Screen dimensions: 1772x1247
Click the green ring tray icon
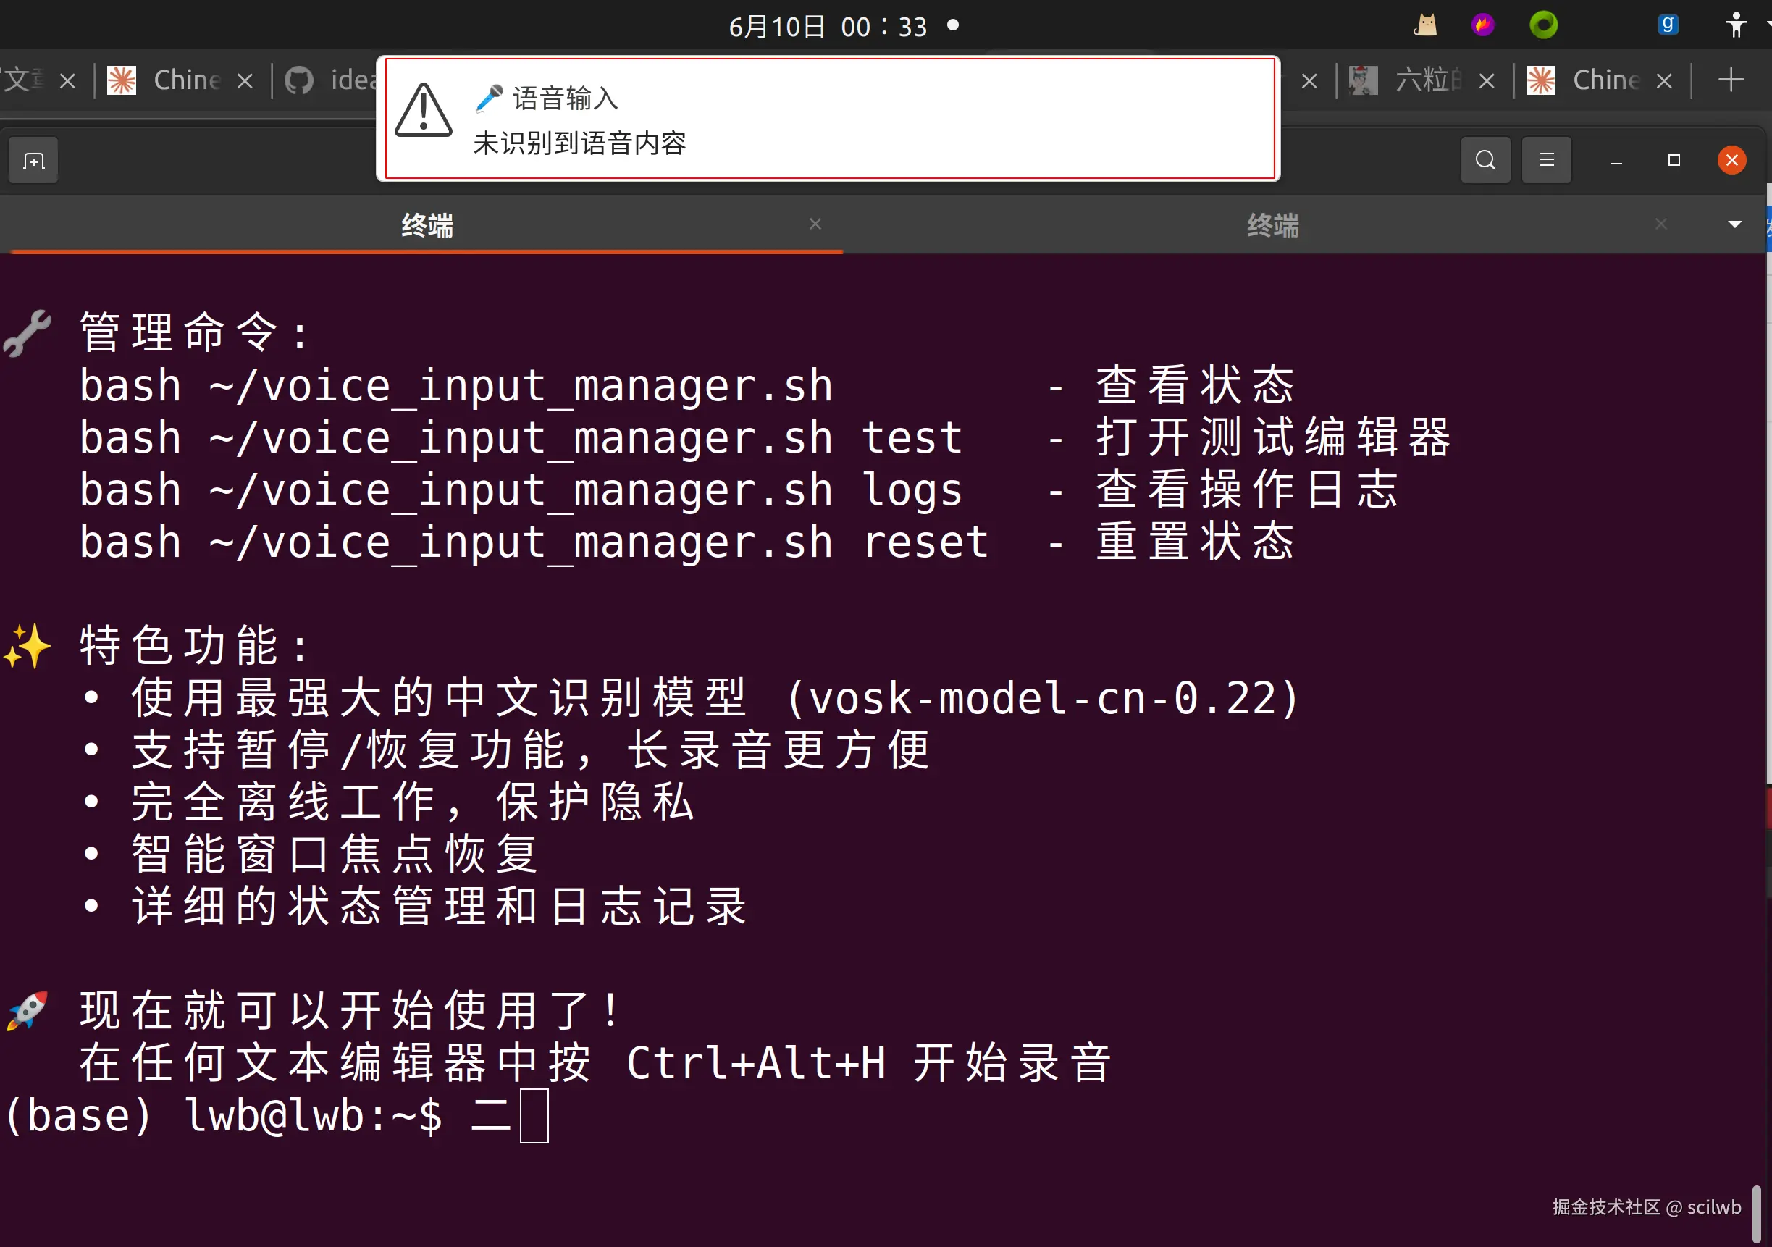click(1542, 25)
